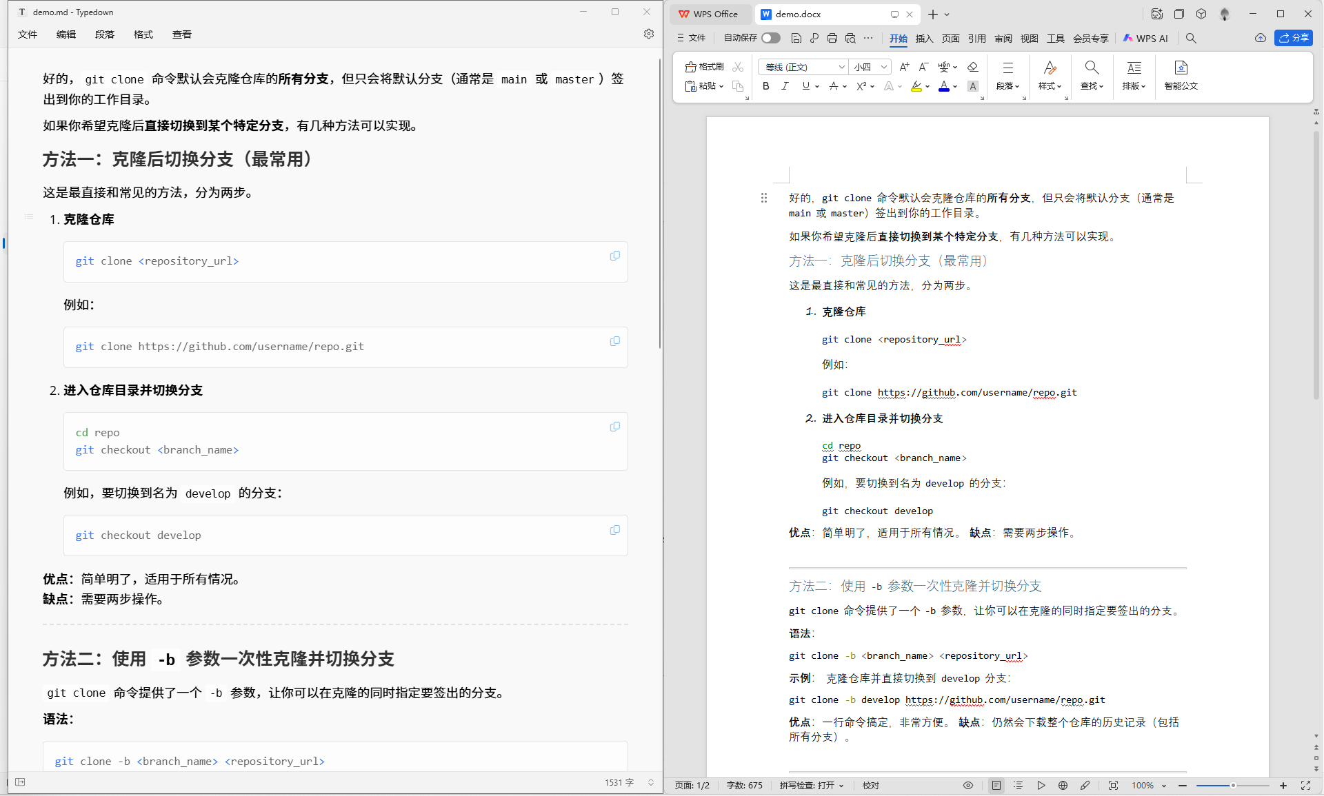Open the 段落 menu in Typedown
This screenshot has width=1324, height=796.
click(105, 34)
